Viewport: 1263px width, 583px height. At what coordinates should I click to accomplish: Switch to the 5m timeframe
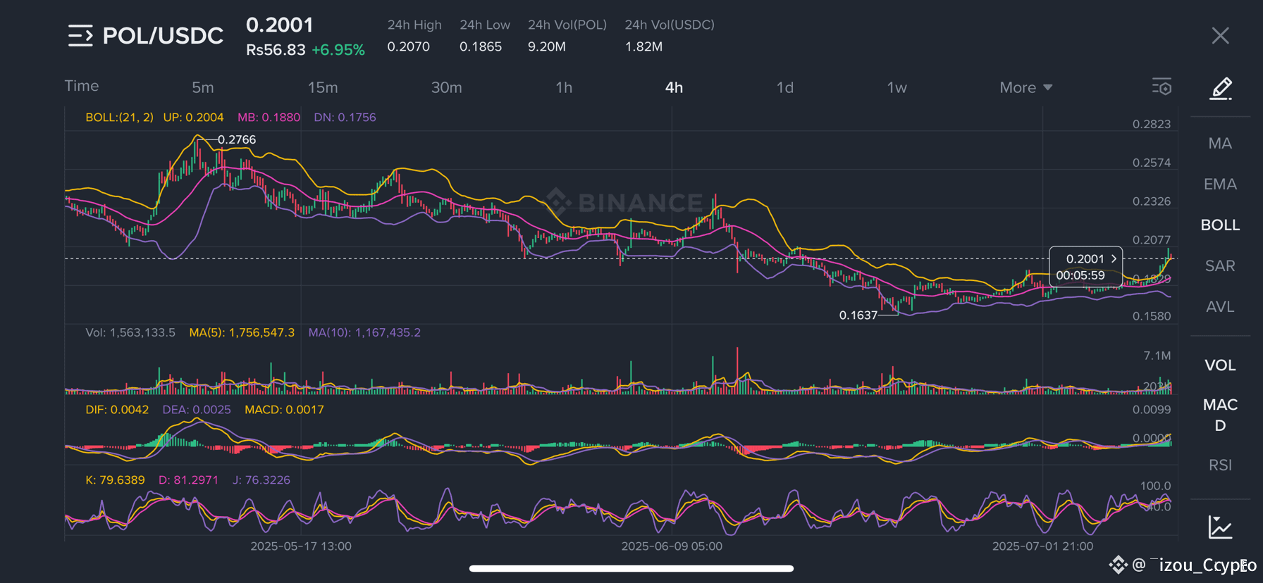203,87
